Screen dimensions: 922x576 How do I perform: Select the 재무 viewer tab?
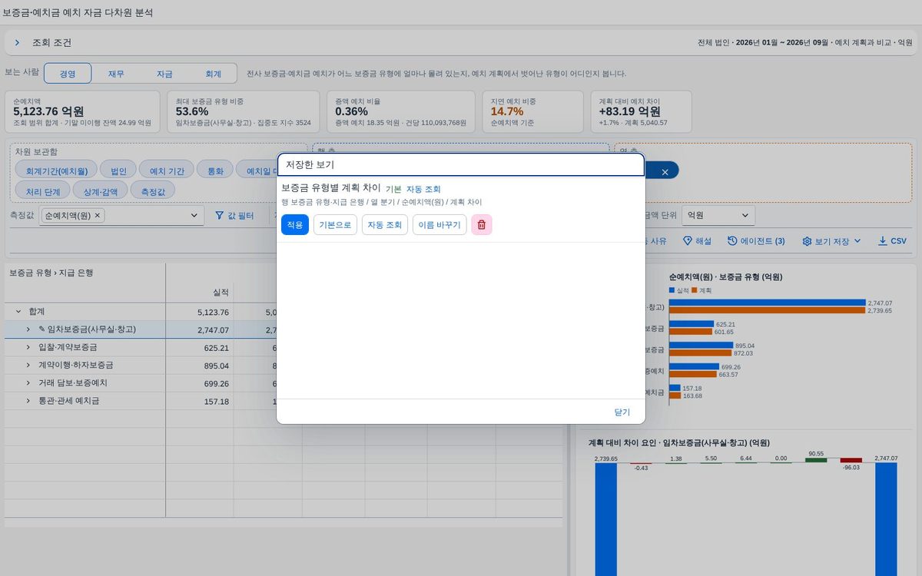pos(116,74)
